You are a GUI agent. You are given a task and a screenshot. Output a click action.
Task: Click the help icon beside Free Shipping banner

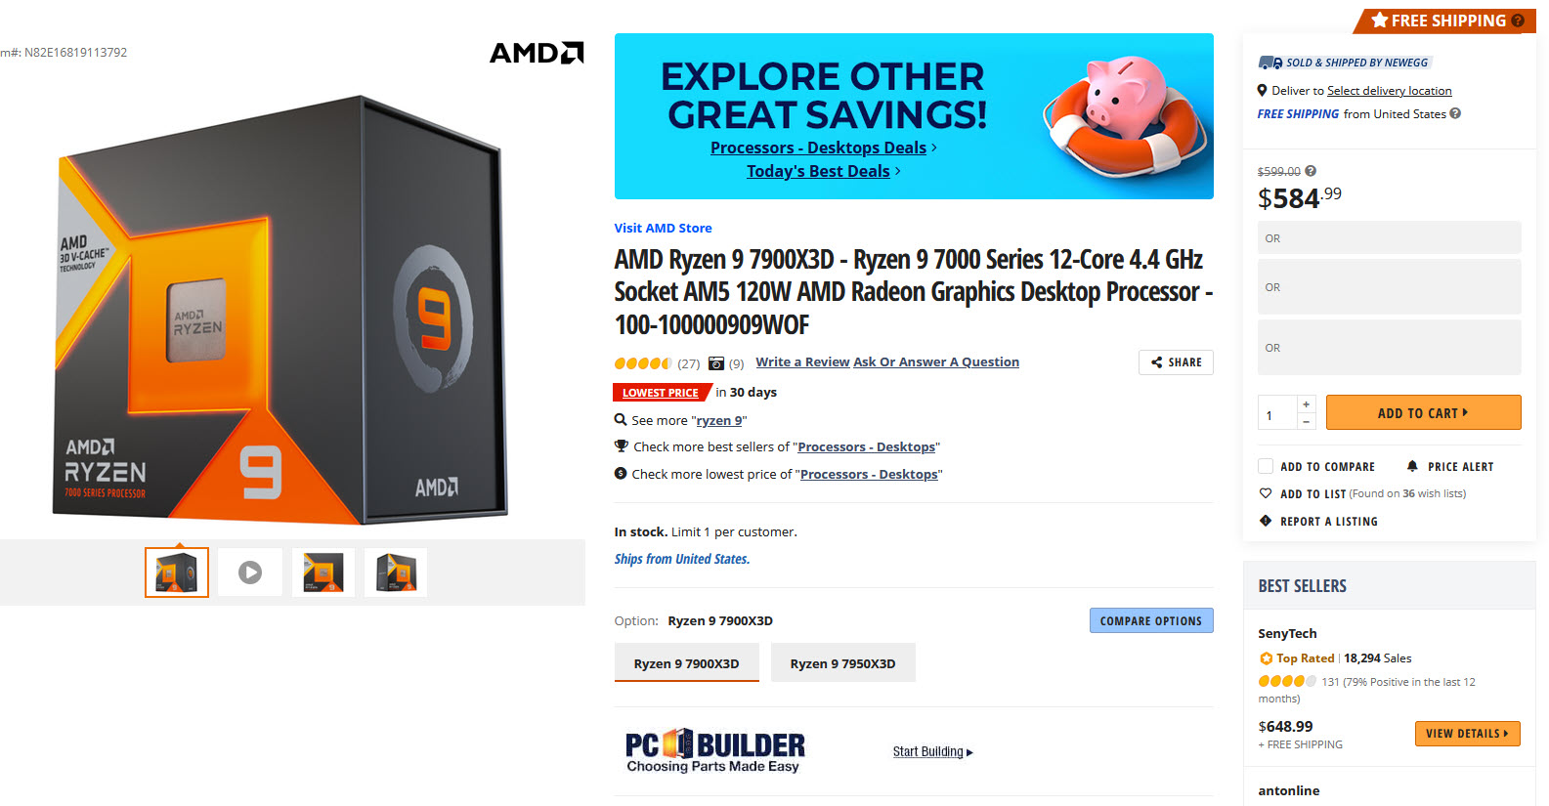point(1517,21)
